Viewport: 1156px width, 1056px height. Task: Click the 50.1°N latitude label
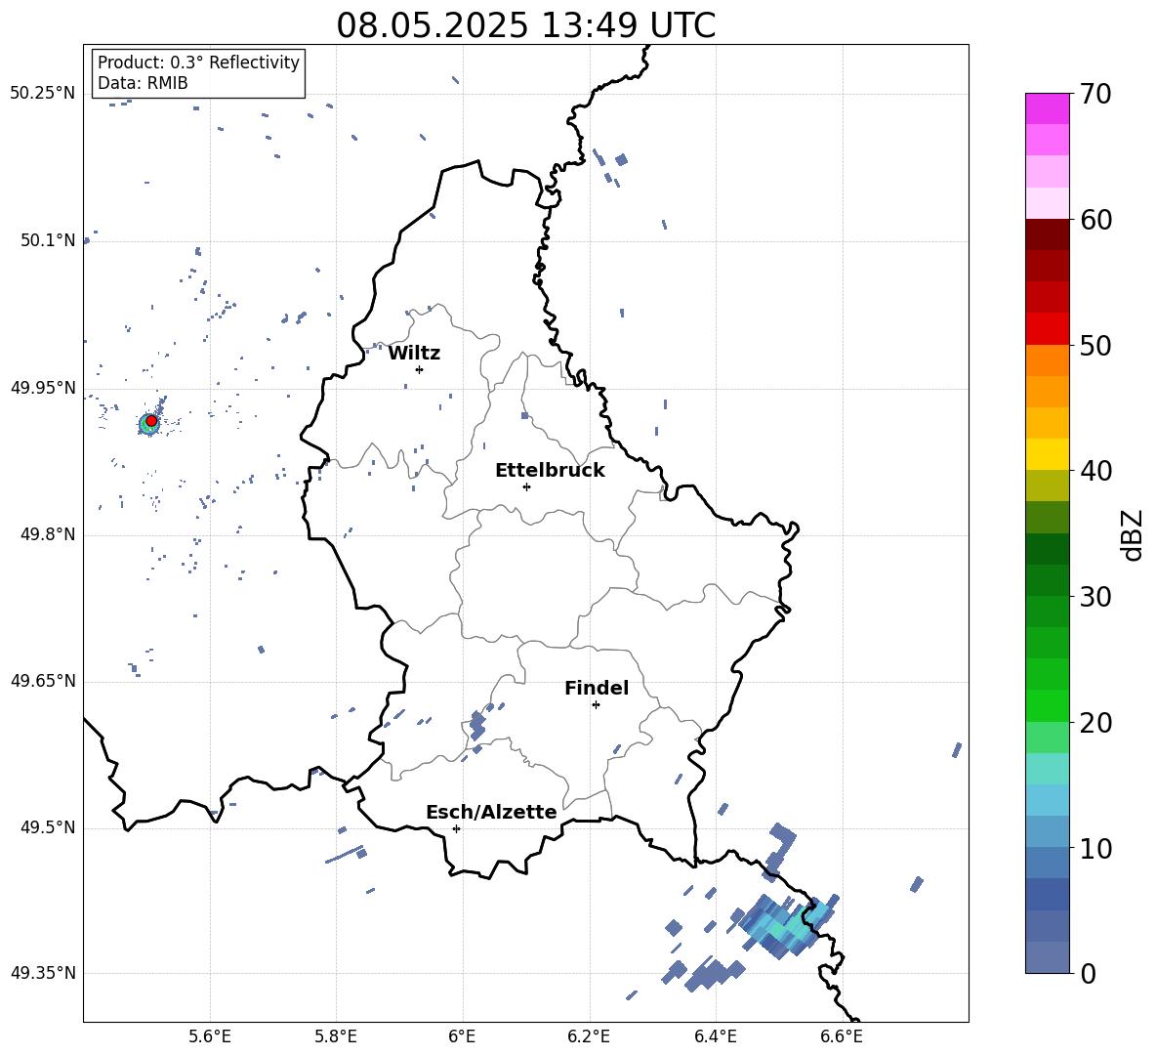[48, 240]
